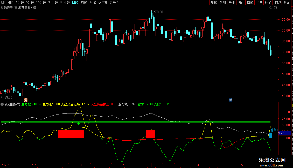Activate the 画线 drawing tools

coord(250,2)
